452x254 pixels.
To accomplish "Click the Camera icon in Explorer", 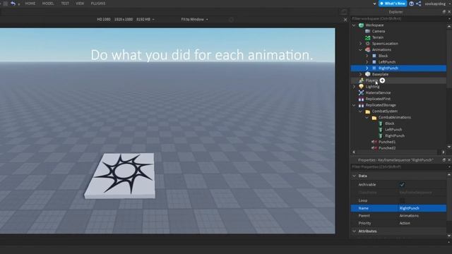I will 367,31.
